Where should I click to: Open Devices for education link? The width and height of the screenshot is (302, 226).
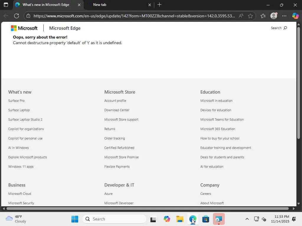[x=216, y=110]
